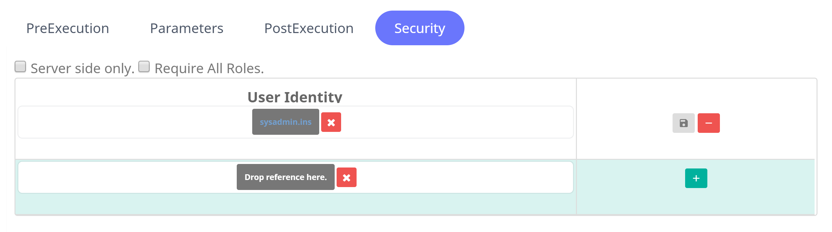Click the Server side only label text

[82, 68]
